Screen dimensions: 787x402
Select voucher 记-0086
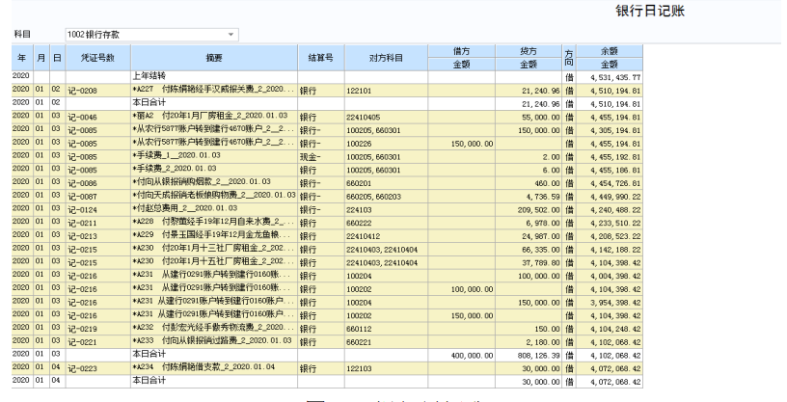click(x=97, y=183)
